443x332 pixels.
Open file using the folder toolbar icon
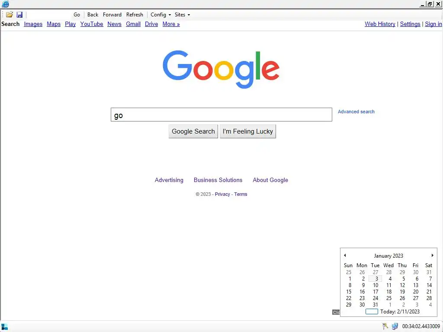(10, 15)
